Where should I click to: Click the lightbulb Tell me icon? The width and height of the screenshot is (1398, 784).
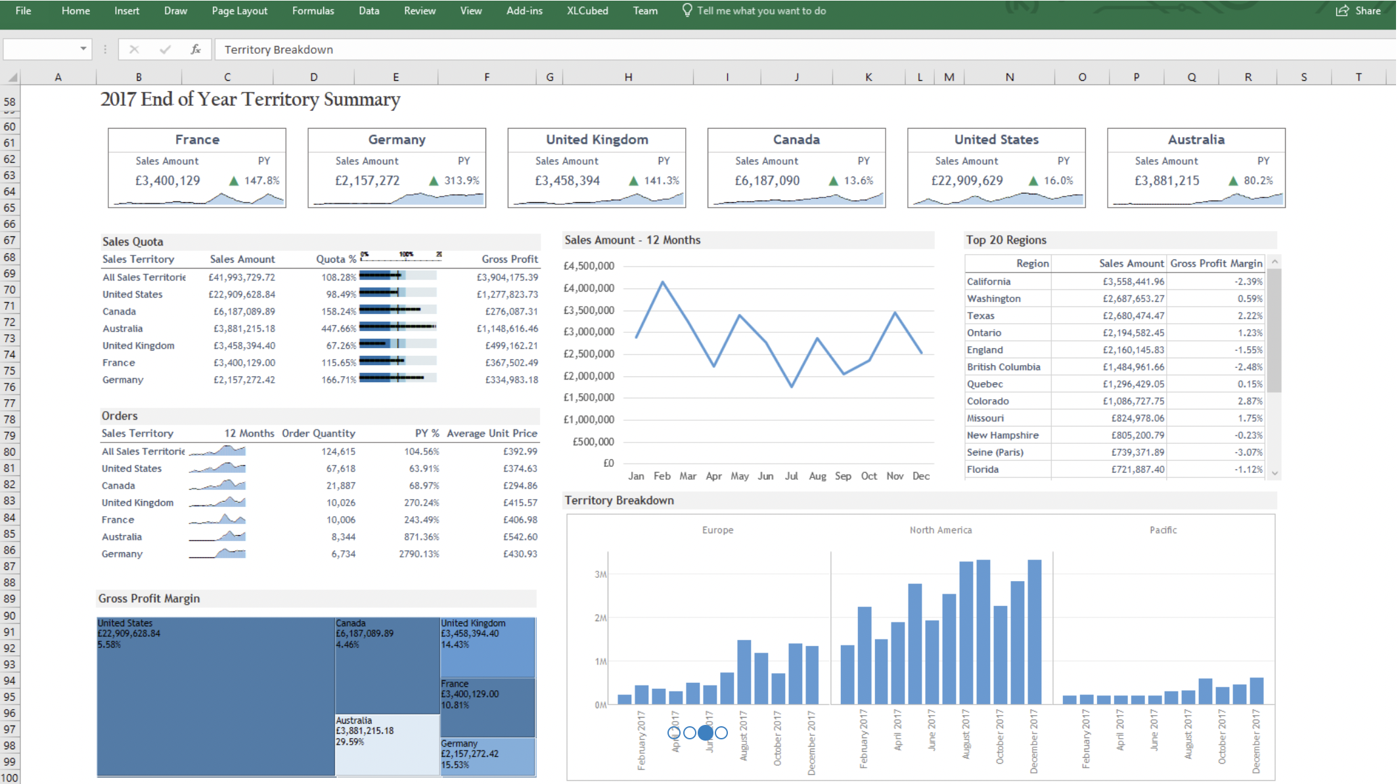687,11
